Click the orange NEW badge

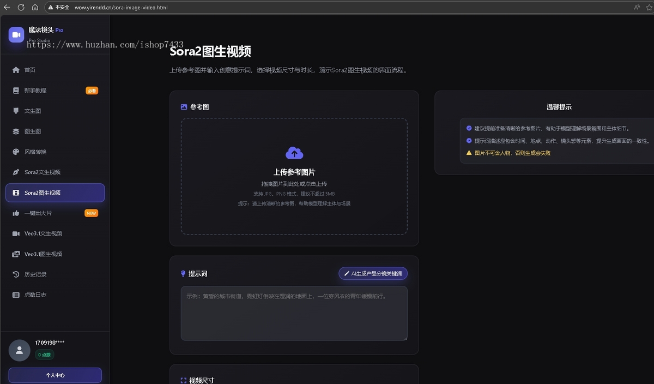pyautogui.click(x=92, y=213)
